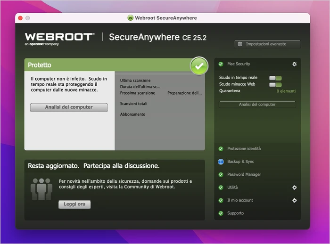330x244 pixels.
Task: Click the green check icon next to Supporto
Action: point(221,213)
